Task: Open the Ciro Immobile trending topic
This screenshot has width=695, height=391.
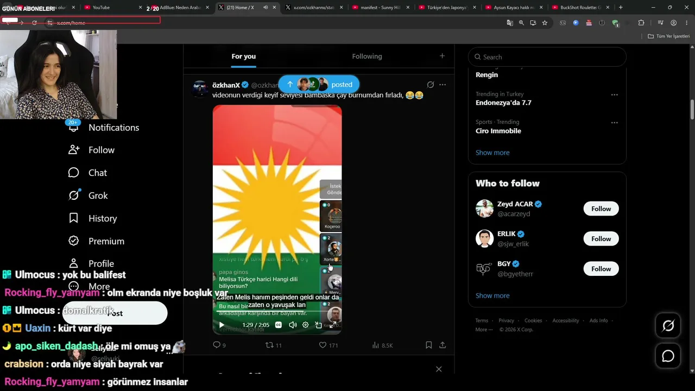Action: coord(498,131)
